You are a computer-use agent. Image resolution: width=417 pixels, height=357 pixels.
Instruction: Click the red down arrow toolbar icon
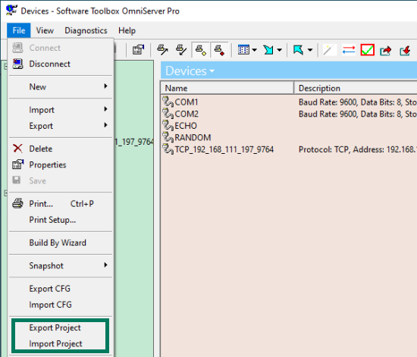(x=405, y=50)
